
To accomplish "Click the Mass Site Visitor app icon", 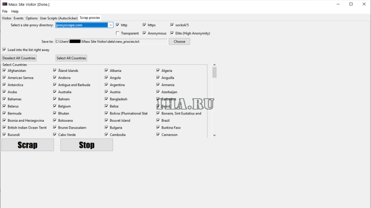I will click(x=5, y=4).
